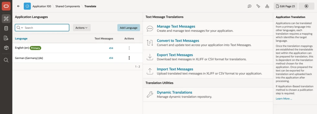Image resolution: width=317 pixels, height=114 pixels.
Task: Open SQL Workshop database icon in the sidebar
Action: 6,28
